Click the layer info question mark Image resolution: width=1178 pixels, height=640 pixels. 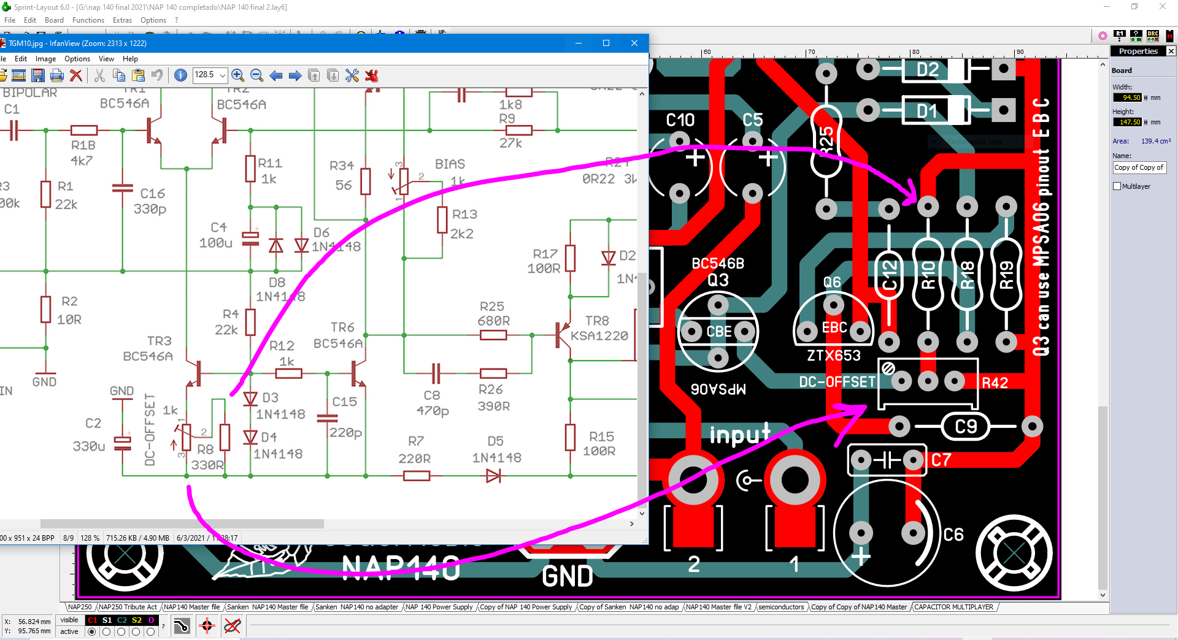pyautogui.click(x=163, y=626)
